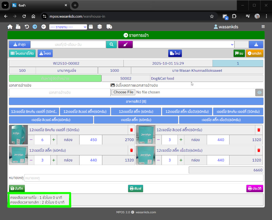
Task: Increase quantity of 12เจอร์ไฮ ลิเวอร์ สติ๊ก
Action: coord(181,140)
